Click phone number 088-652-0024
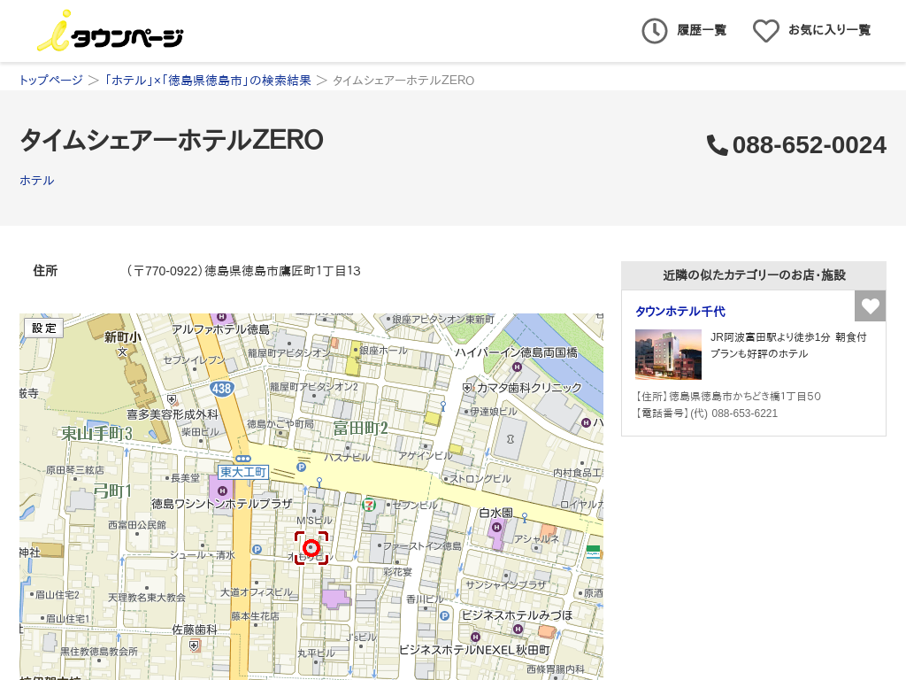This screenshot has height=680, width=906. click(x=809, y=145)
